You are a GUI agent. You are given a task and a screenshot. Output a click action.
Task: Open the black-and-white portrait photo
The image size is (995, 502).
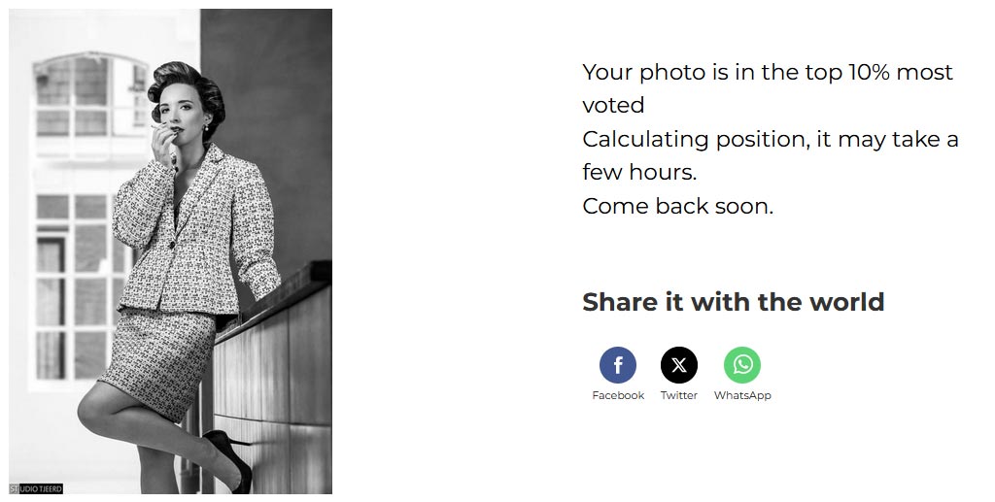coord(170,251)
